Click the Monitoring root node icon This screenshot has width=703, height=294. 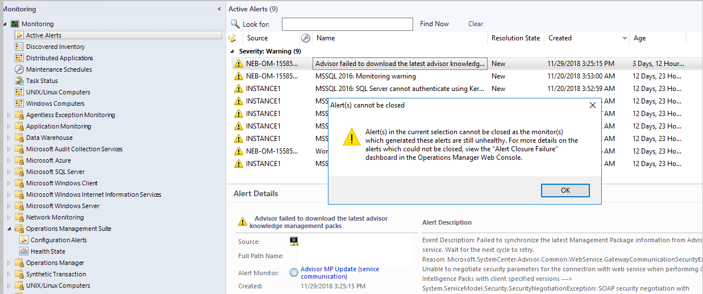(15, 24)
